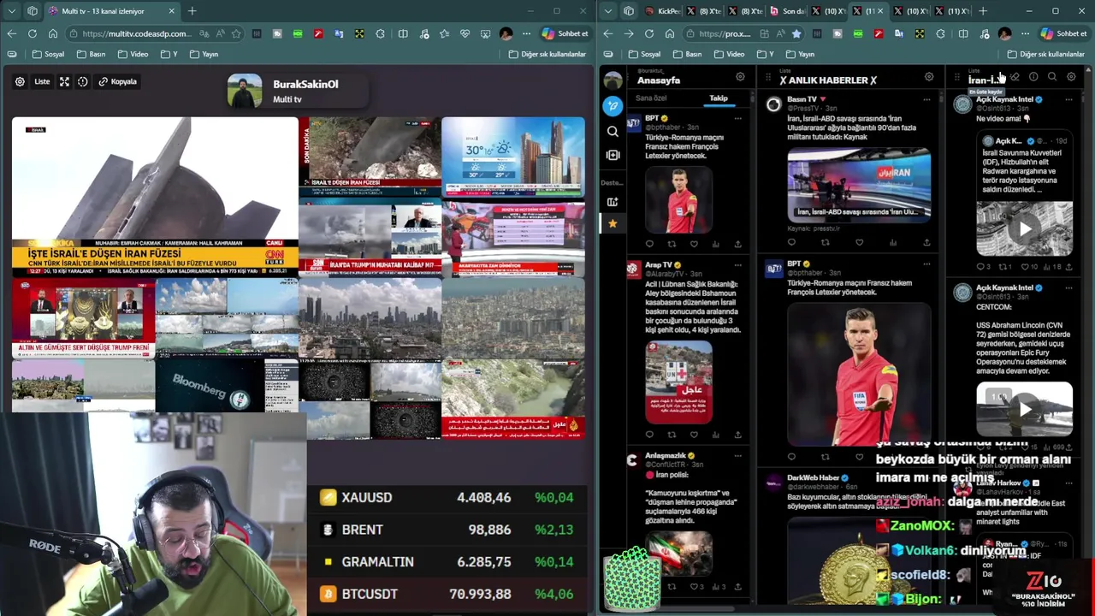Switch to KickPe browser tab
Viewport: 1095px width, 616px height.
point(661,11)
